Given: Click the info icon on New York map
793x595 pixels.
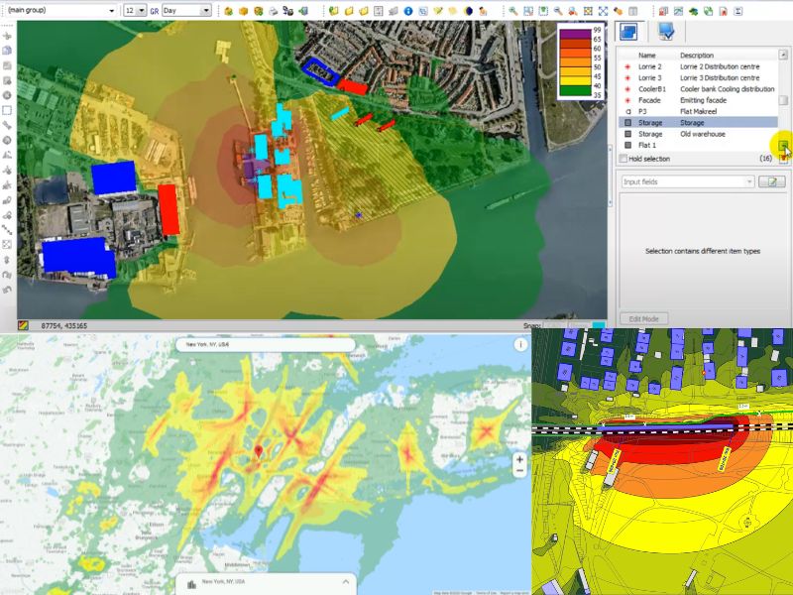Looking at the screenshot, I should (520, 345).
